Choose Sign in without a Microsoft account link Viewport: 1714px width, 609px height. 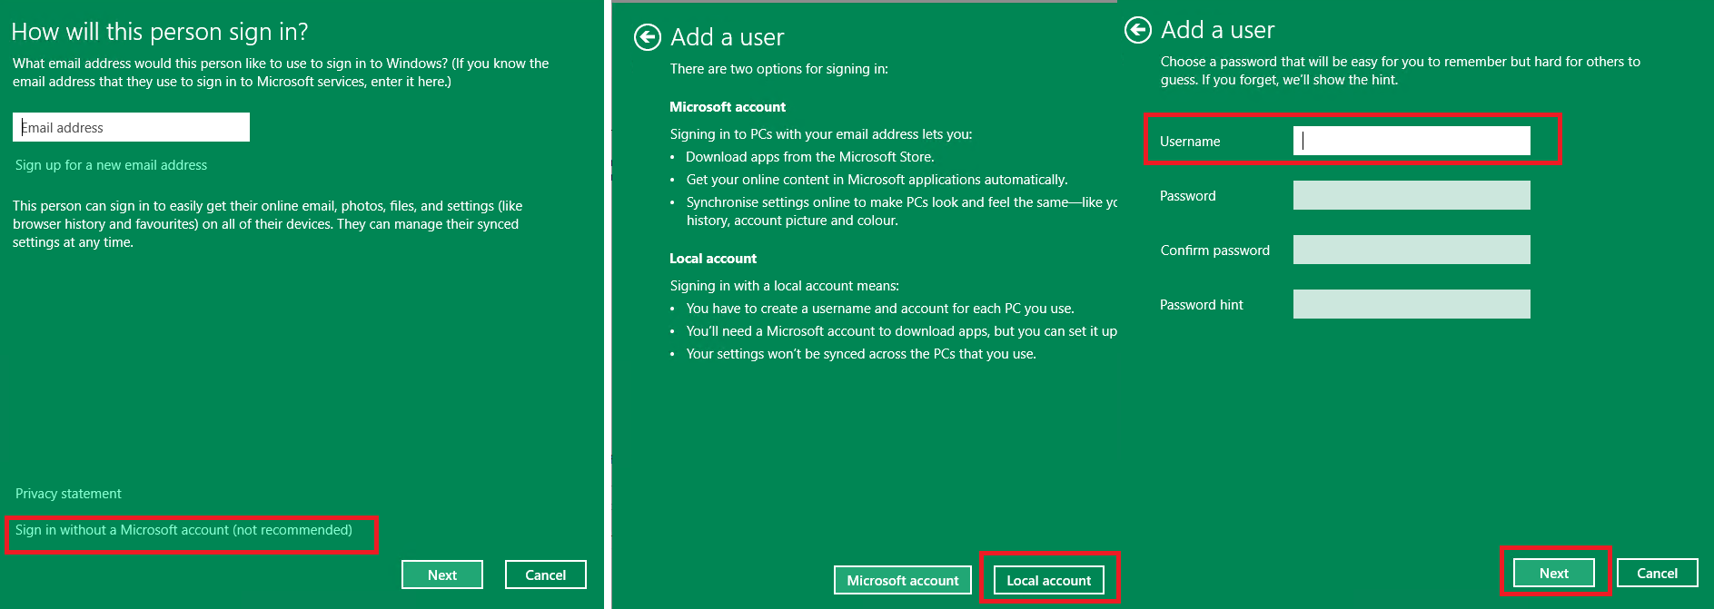[x=183, y=530]
